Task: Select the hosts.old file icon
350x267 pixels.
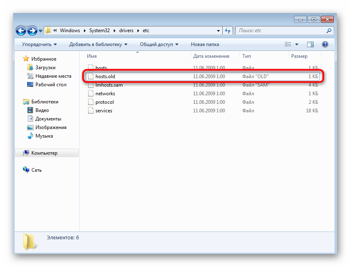Action: (x=91, y=77)
